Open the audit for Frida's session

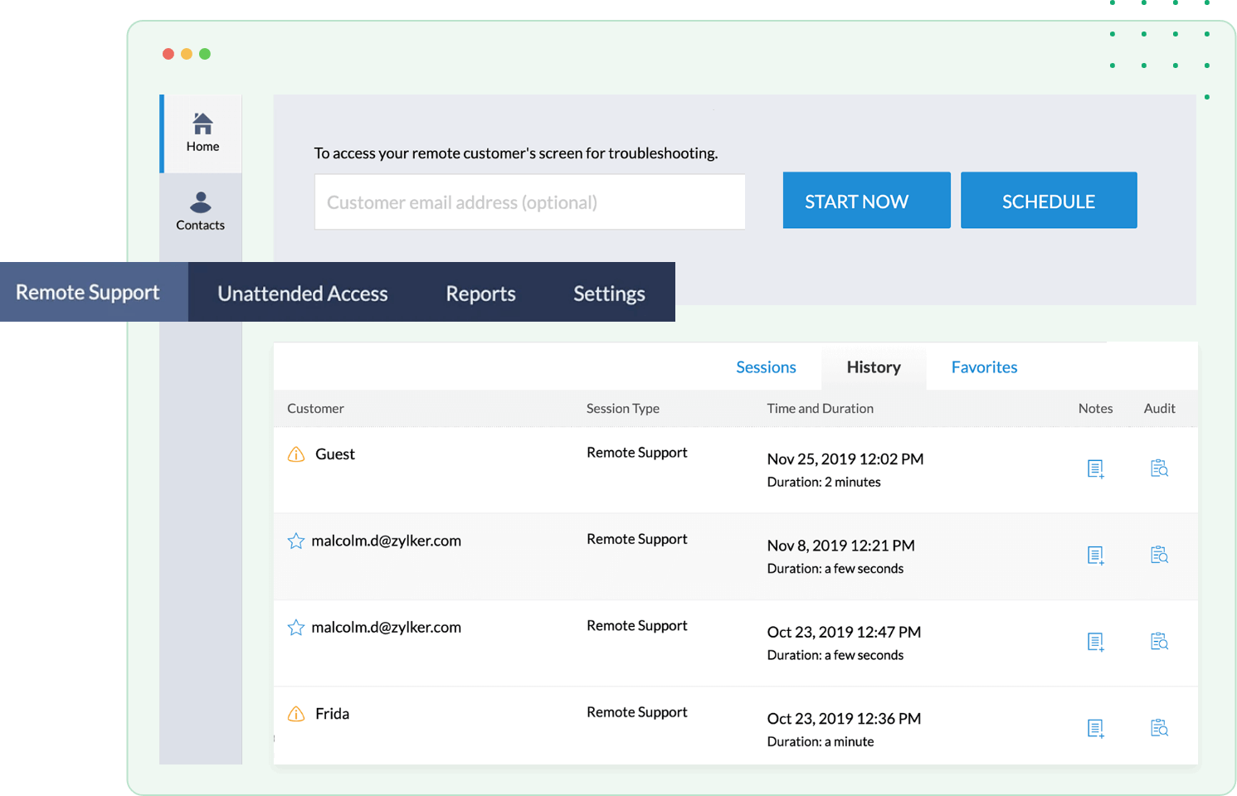pos(1159,727)
